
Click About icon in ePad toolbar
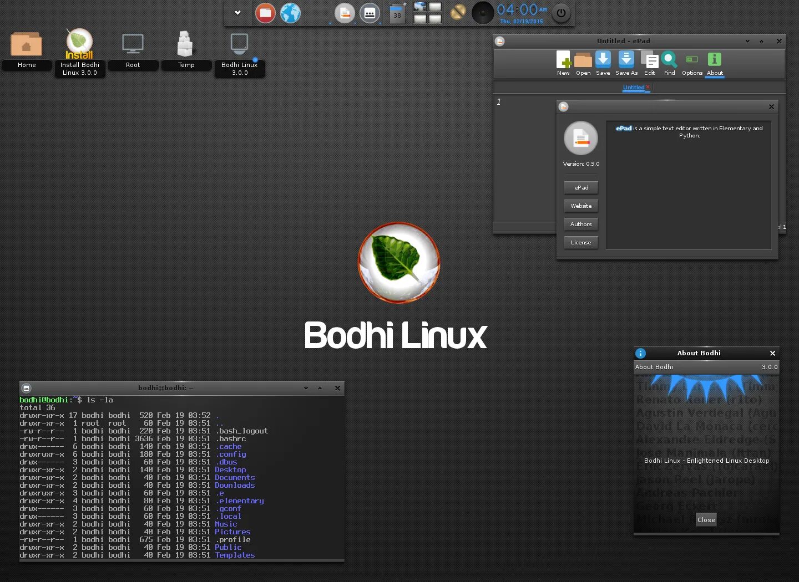coord(715,63)
